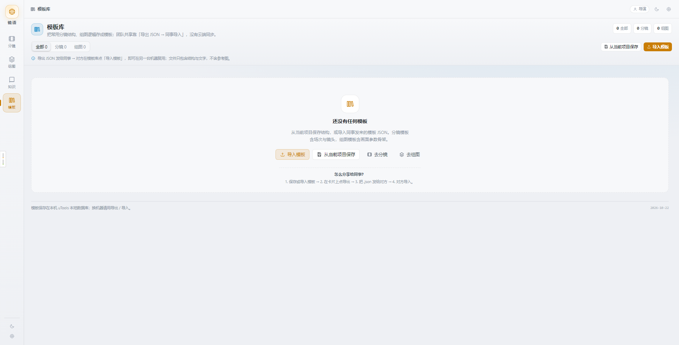Click the "0 组图" count chip
679x345 pixels.
(x=663, y=28)
